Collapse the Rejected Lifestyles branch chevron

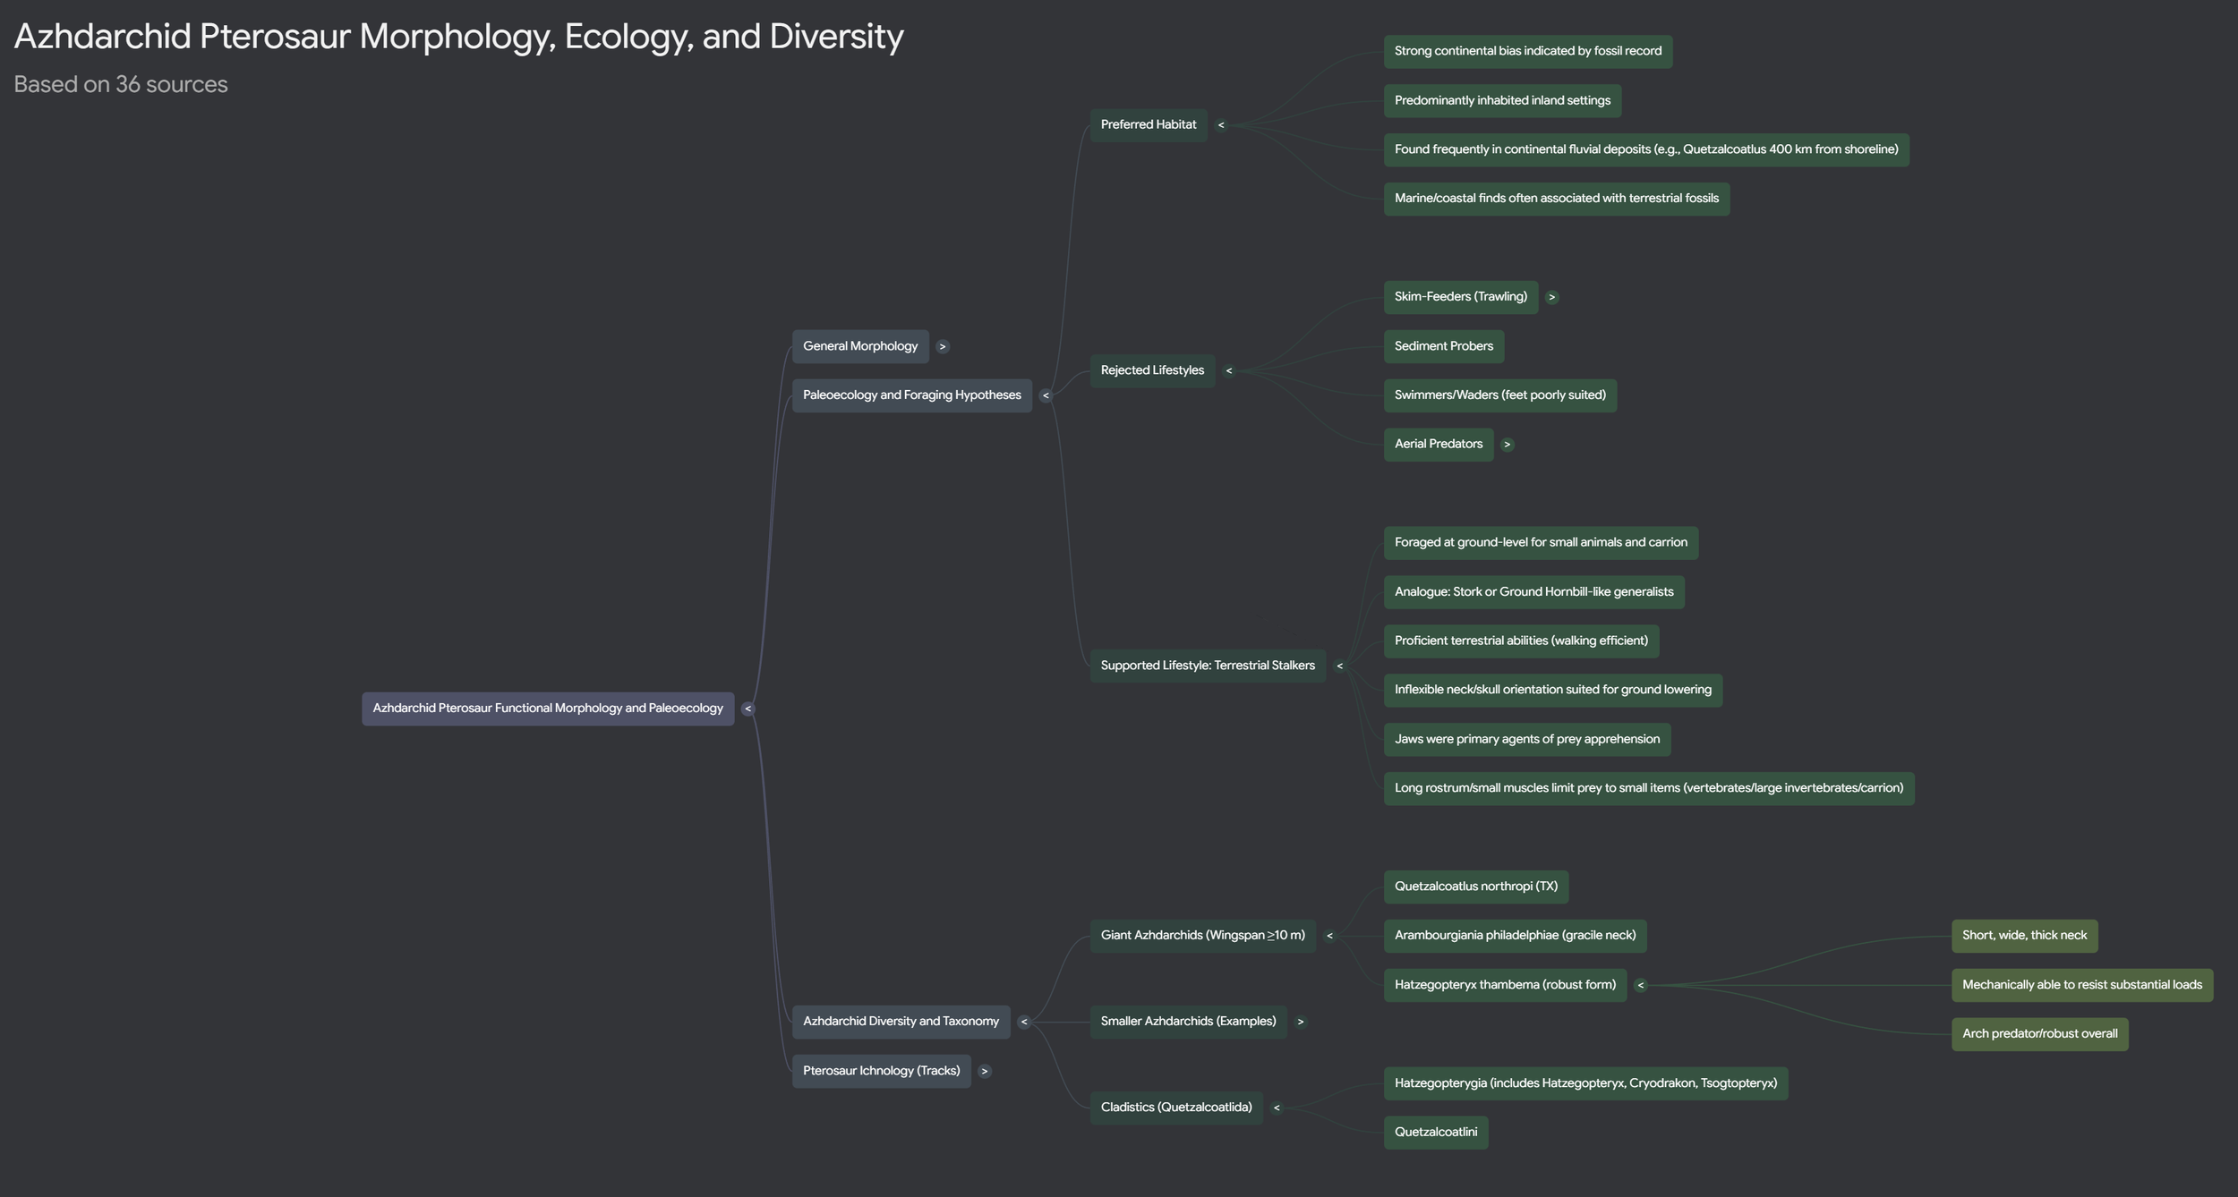(x=1228, y=370)
